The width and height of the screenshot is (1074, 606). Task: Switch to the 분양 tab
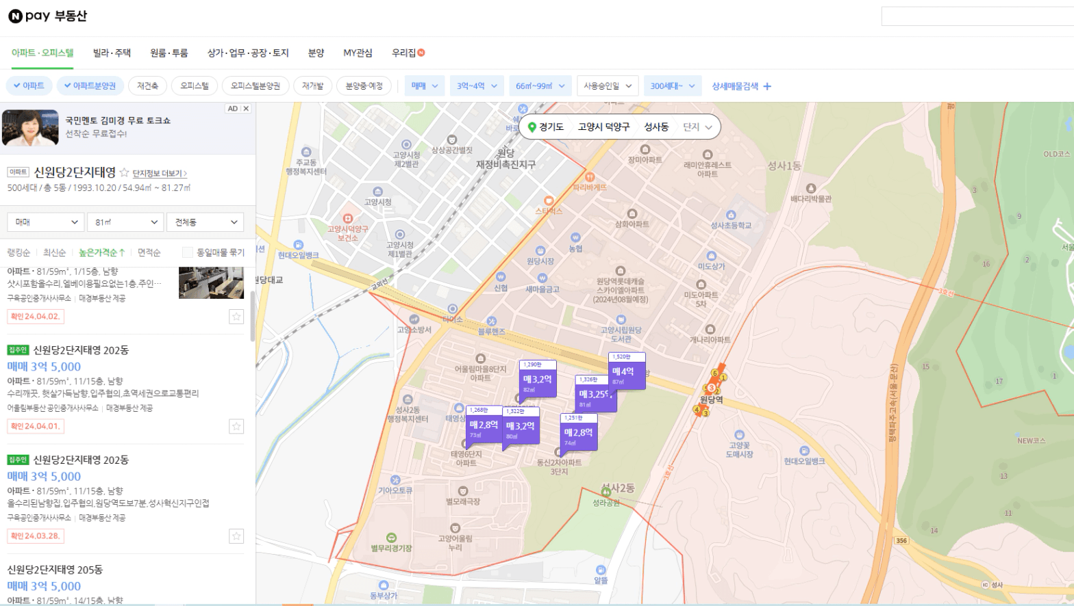pyautogui.click(x=316, y=53)
